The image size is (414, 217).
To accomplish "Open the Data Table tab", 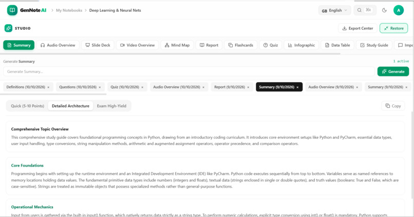I will point(337,45).
